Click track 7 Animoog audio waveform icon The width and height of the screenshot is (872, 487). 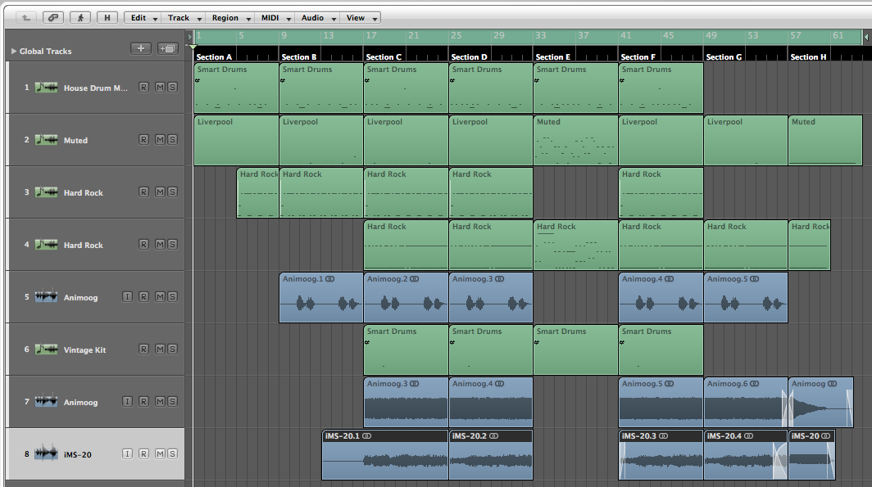pyautogui.click(x=46, y=402)
